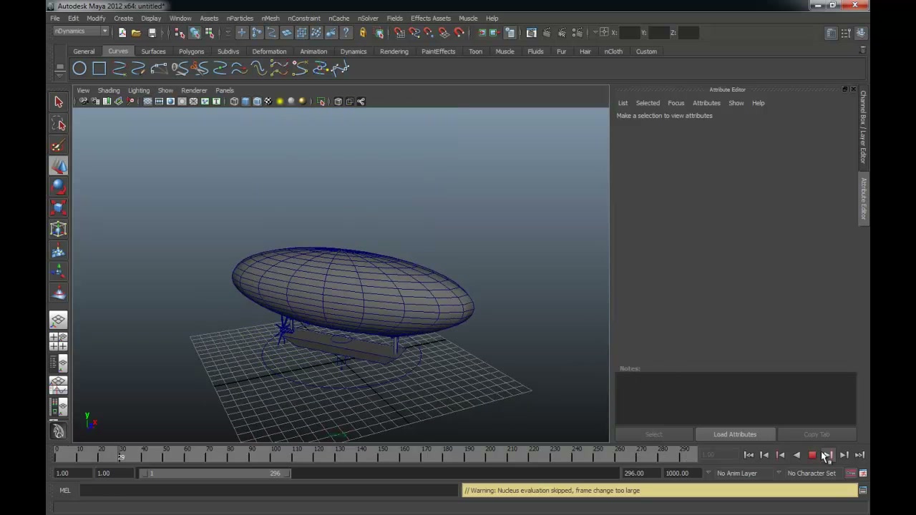Image resolution: width=916 pixels, height=515 pixels.
Task: Stop playback with the red button
Action: click(x=812, y=455)
